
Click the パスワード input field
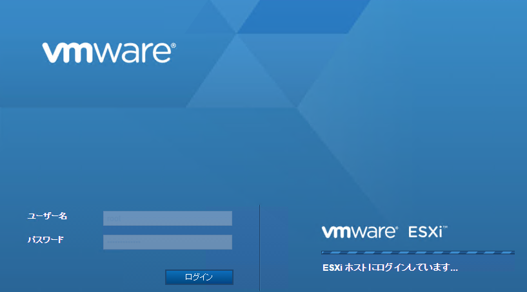point(167,242)
